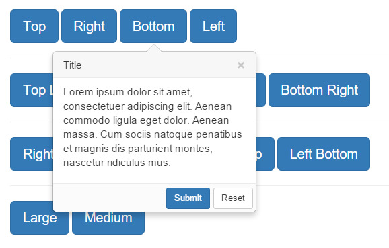
Task: Click the partly covered Right button in the third row
Action: point(32,154)
